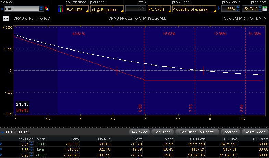Click the 7.76 vertical slice line label
The image size is (269, 158).
(x=191, y=108)
